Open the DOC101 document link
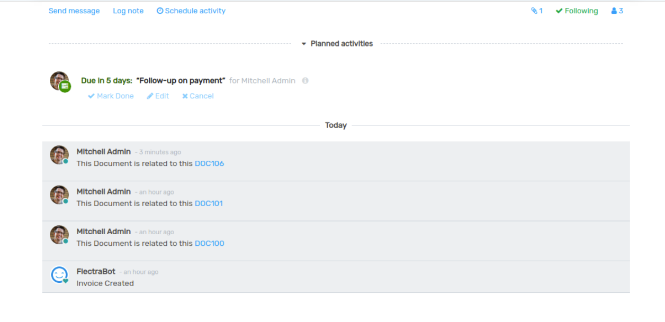665x322 pixels. [209, 204]
